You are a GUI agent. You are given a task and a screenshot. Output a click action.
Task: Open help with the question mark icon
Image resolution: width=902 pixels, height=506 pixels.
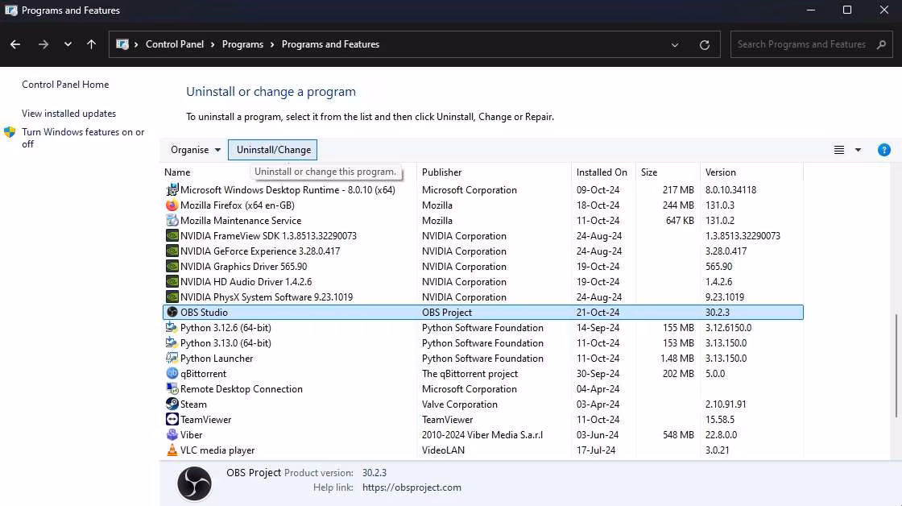883,150
